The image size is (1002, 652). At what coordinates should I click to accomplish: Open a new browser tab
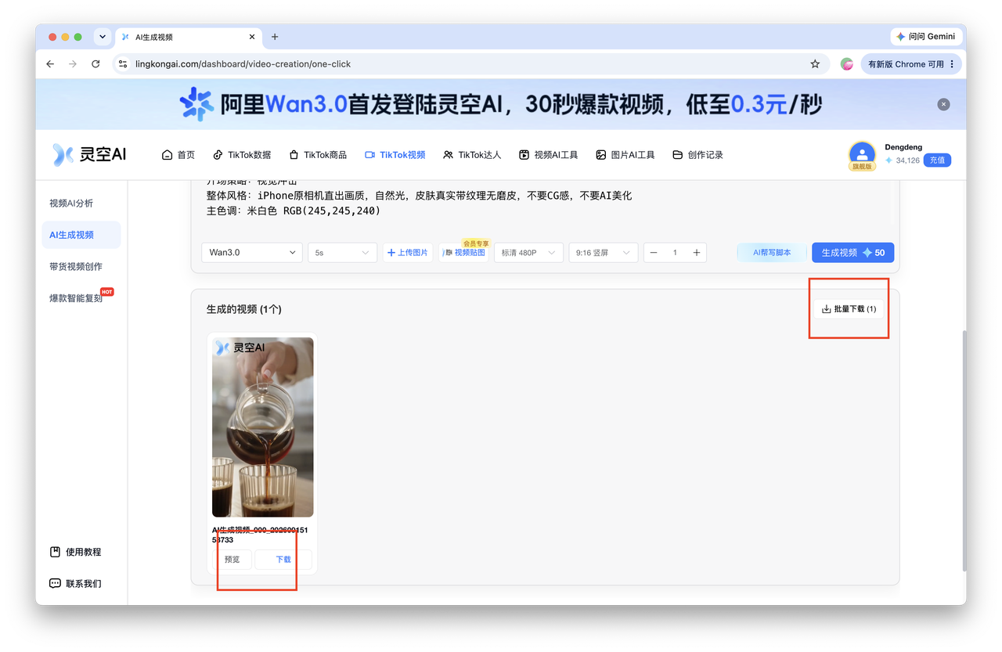pos(275,37)
